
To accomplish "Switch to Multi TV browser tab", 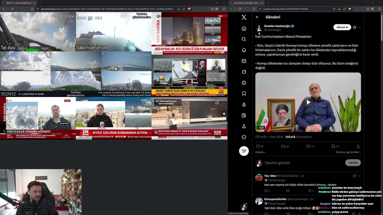I will point(19,3).
